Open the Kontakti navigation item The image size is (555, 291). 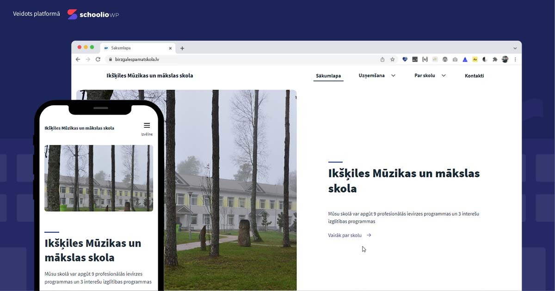point(474,76)
